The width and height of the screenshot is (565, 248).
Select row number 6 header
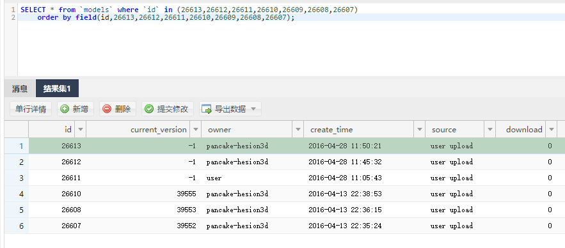point(17,226)
